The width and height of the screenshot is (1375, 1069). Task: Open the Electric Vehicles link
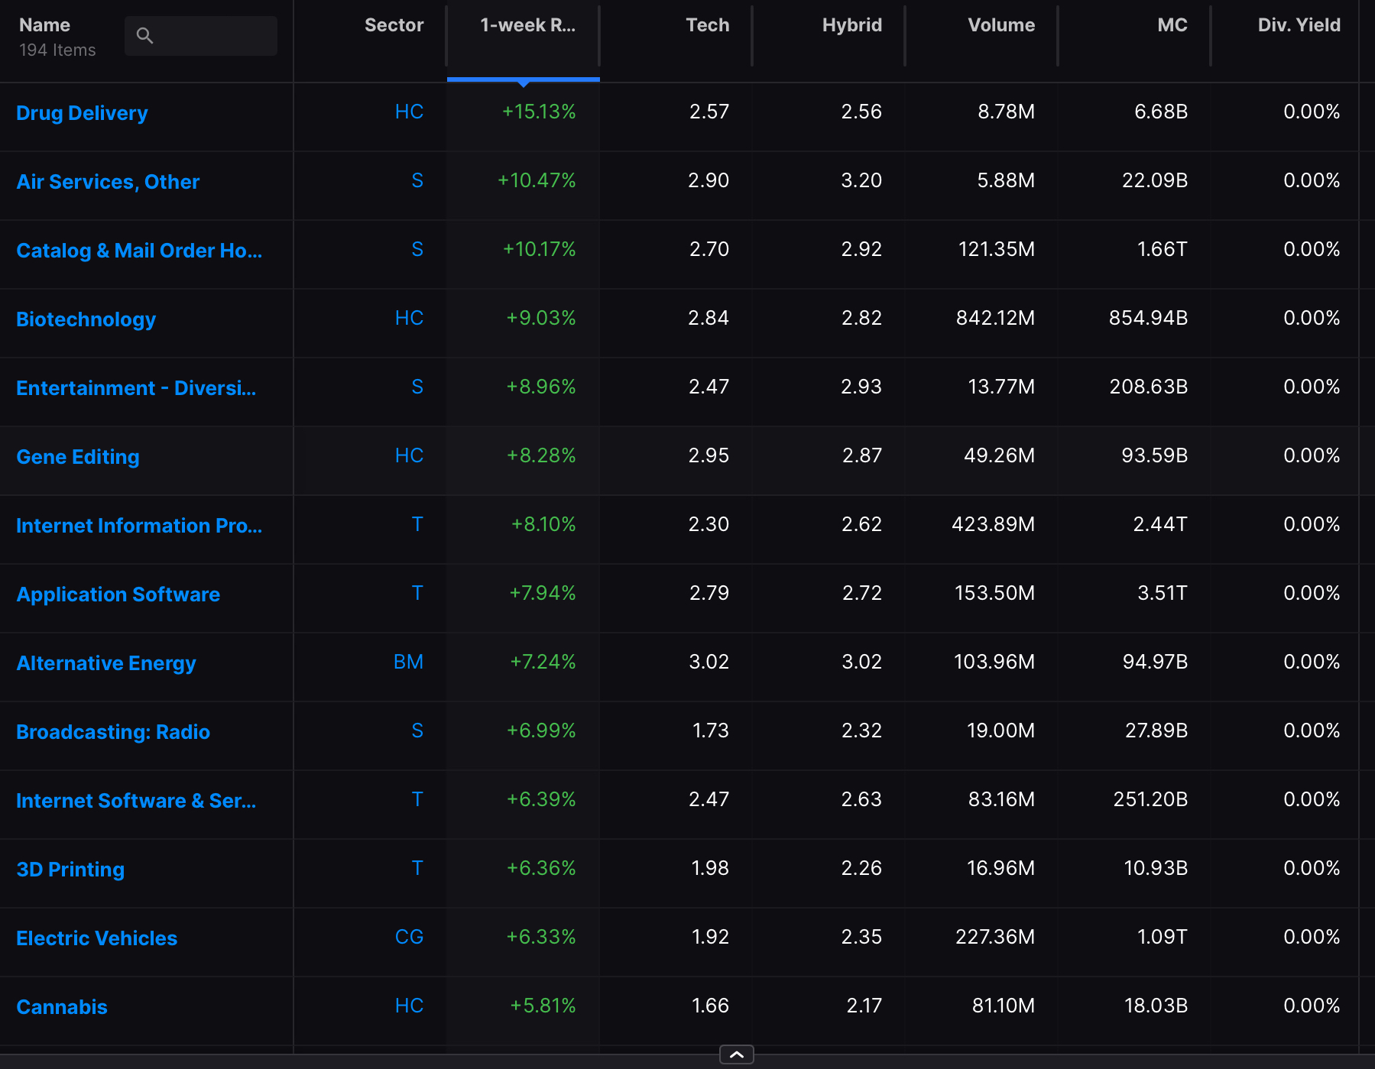96,938
